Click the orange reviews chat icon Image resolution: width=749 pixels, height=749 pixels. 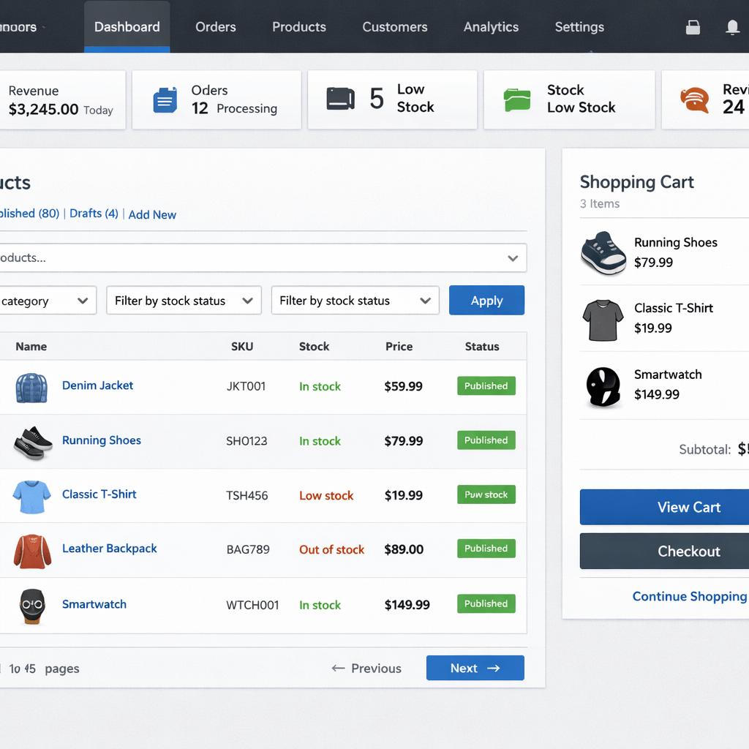coord(694,99)
